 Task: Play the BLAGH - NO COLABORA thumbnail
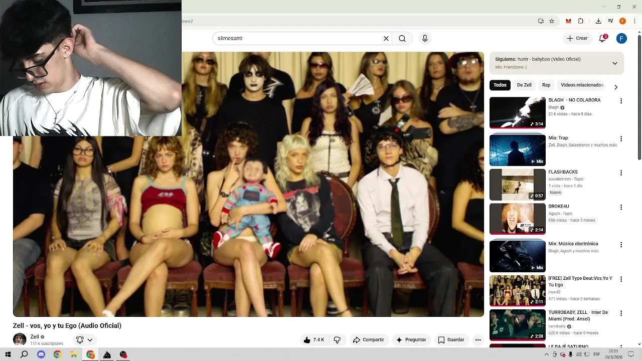[x=517, y=112]
